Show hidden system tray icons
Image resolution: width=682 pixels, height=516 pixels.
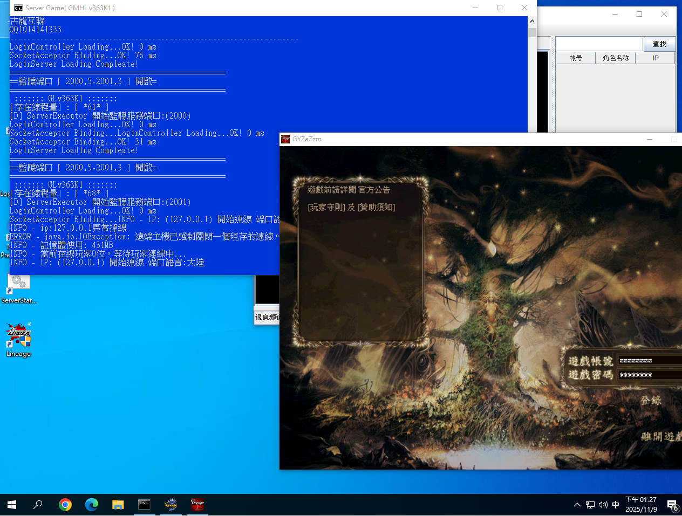[577, 505]
